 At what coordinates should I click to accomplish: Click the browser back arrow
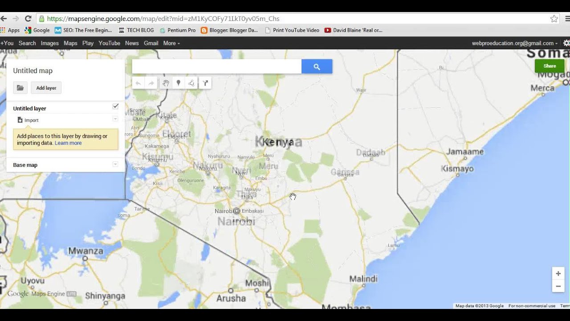point(4,19)
